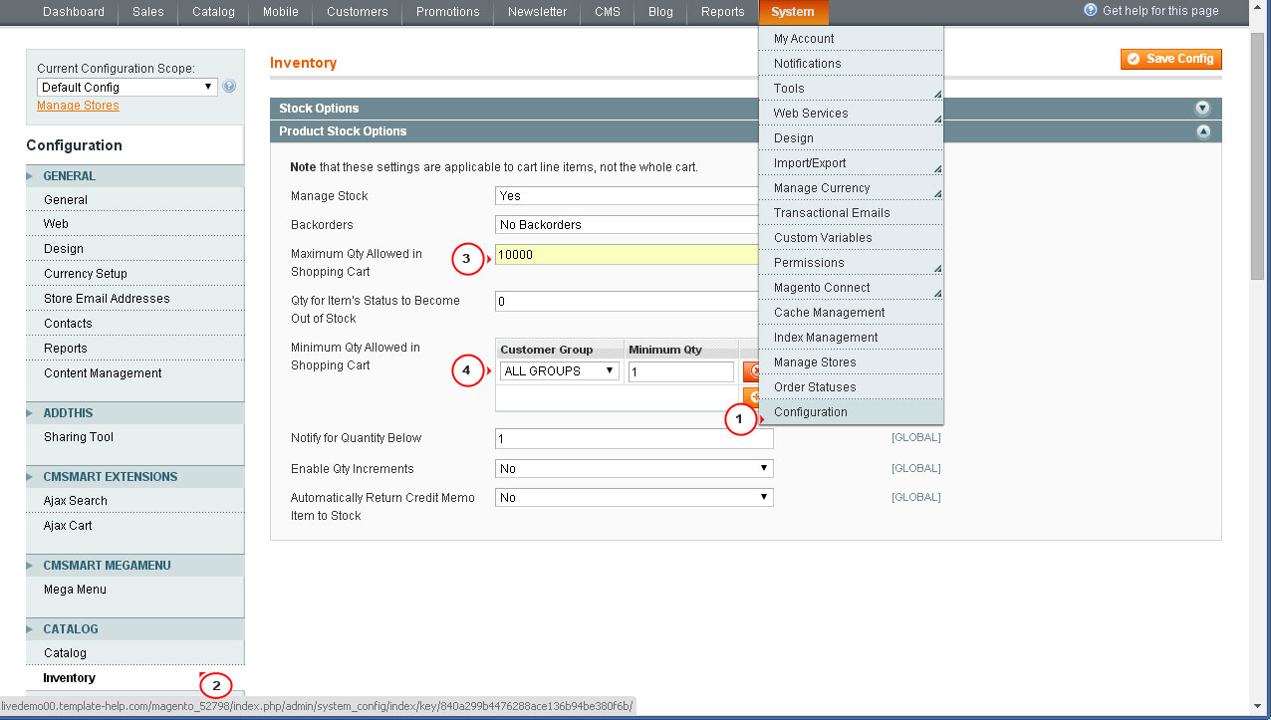Open Permissions submenu
The image size is (1271, 720).
click(851, 263)
